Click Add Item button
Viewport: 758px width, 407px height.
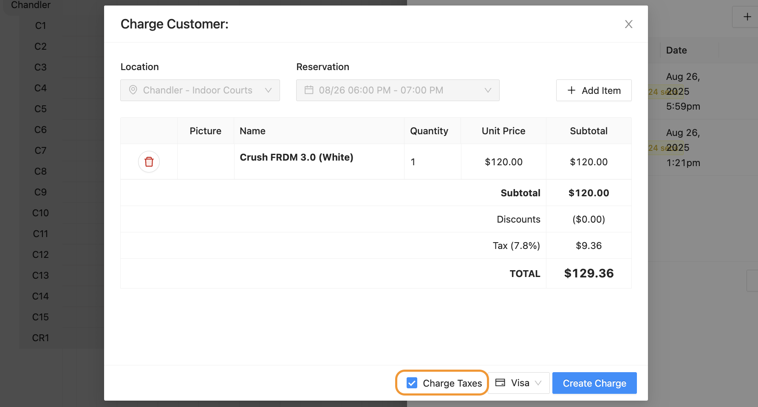pos(594,90)
